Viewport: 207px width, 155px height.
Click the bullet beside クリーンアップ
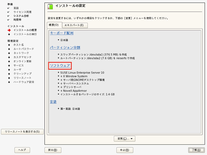pyautogui.click(x=9, y=74)
